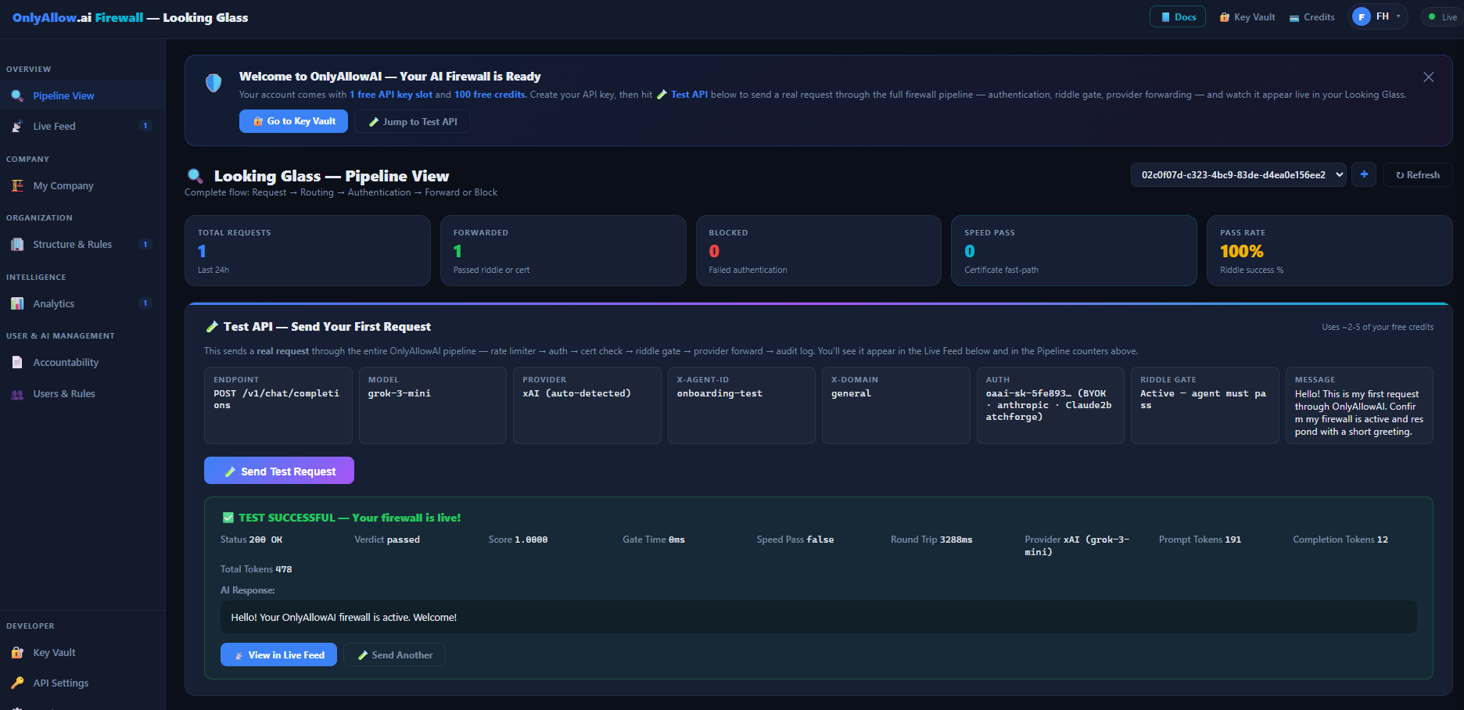Click the Live Feed notification badge
The width and height of the screenshot is (1464, 710).
click(145, 126)
